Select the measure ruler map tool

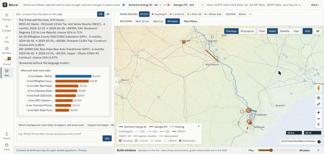(318, 105)
